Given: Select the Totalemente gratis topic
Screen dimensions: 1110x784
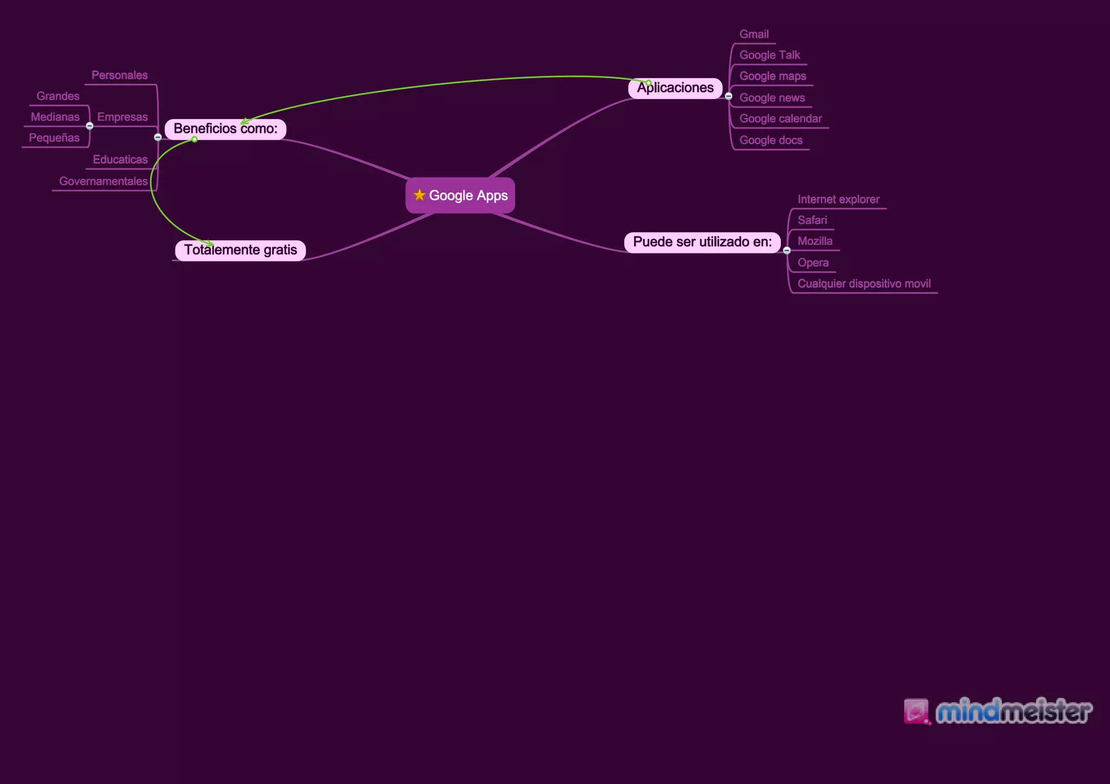Looking at the screenshot, I should pos(240,250).
